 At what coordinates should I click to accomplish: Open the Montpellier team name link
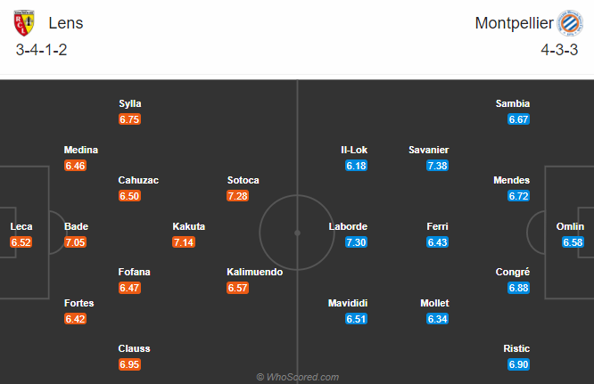[x=514, y=23]
